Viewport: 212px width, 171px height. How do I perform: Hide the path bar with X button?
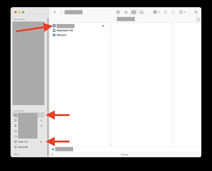coord(52,155)
